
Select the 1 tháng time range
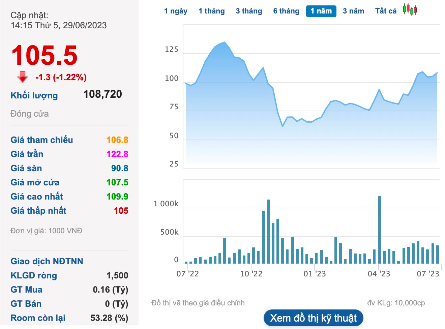(x=211, y=11)
